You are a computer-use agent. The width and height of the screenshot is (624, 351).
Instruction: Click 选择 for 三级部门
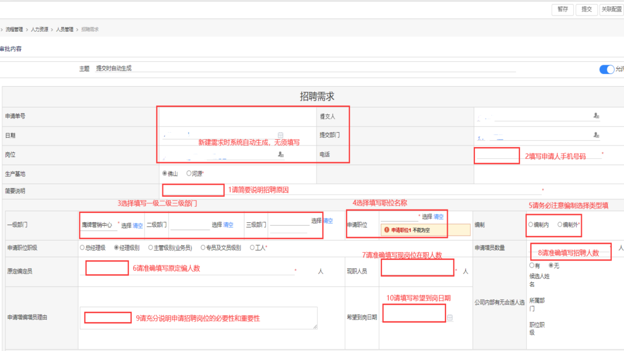pyautogui.click(x=317, y=221)
